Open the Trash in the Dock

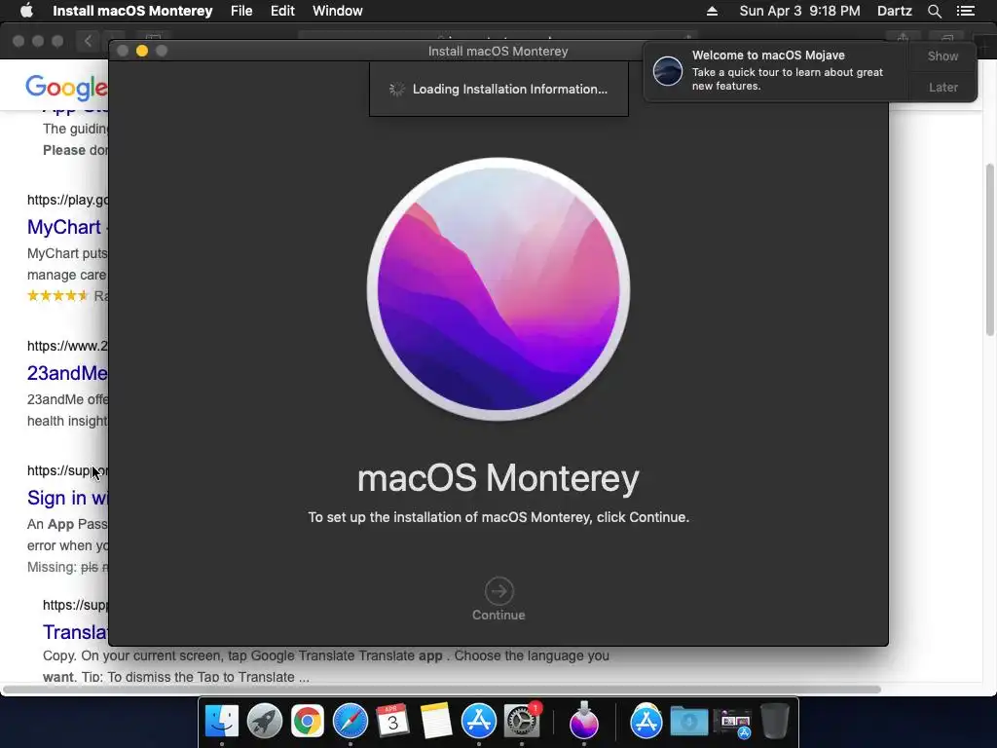774,722
